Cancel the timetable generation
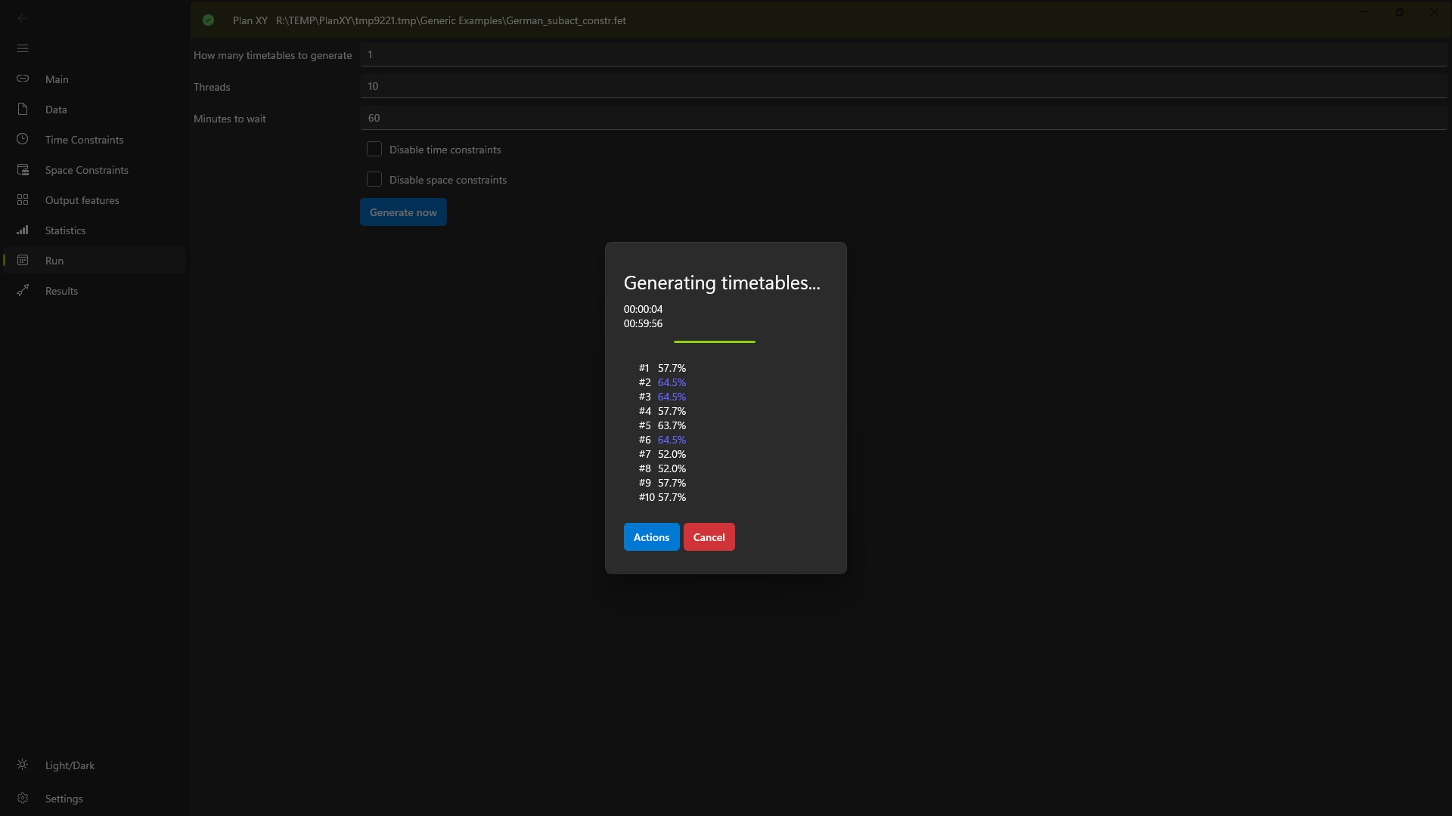 point(709,537)
